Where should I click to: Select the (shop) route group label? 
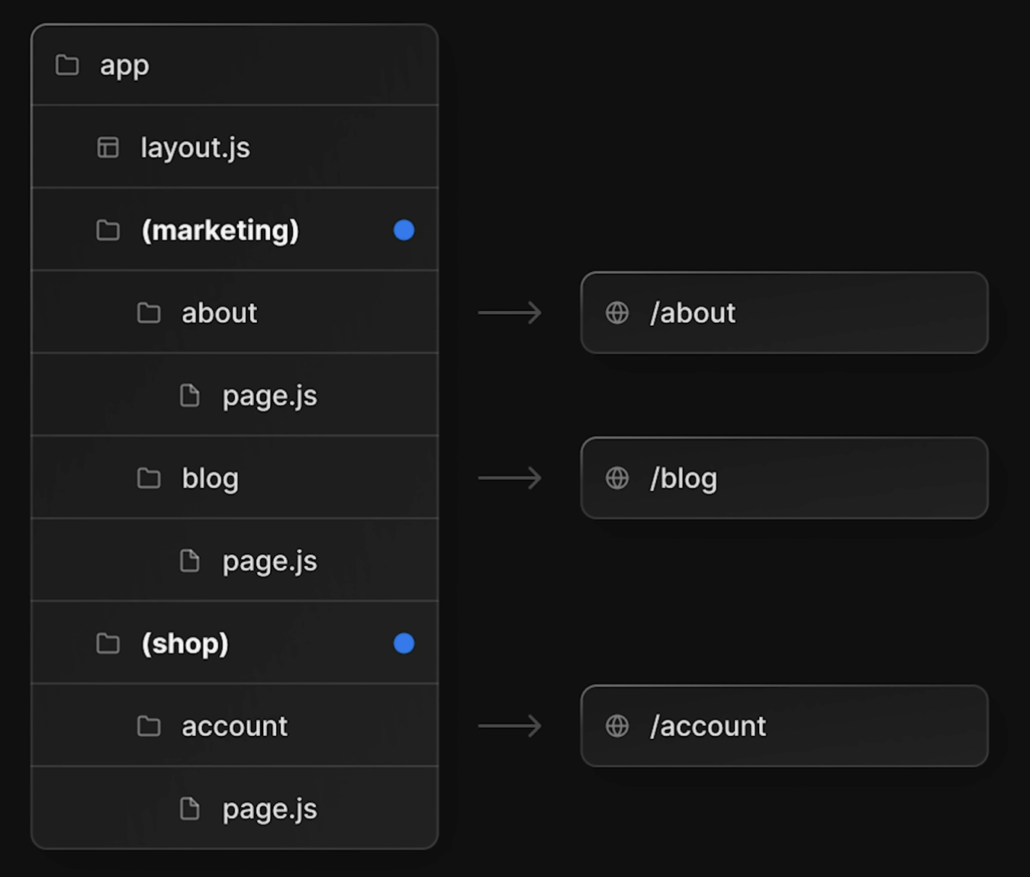185,644
